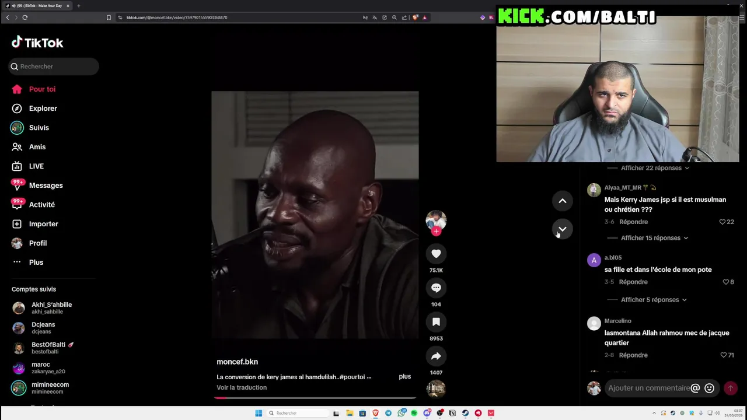The image size is (747, 420).
Task: Expand Afficher 15 réponses
Action: 651,238
